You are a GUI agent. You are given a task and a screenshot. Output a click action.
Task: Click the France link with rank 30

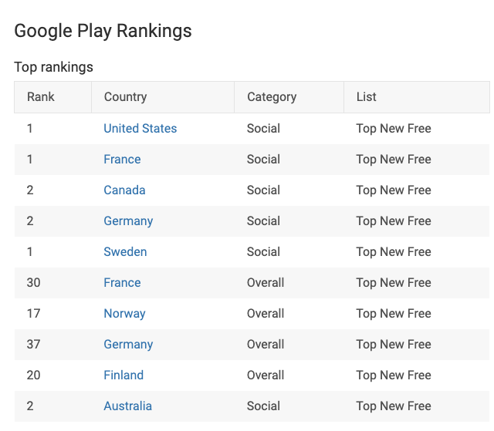pyautogui.click(x=122, y=283)
